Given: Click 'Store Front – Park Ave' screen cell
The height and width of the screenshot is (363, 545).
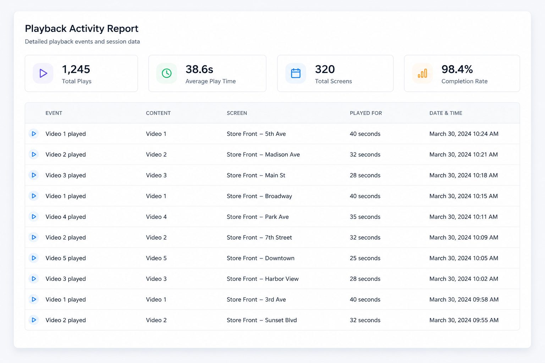Looking at the screenshot, I should point(258,217).
